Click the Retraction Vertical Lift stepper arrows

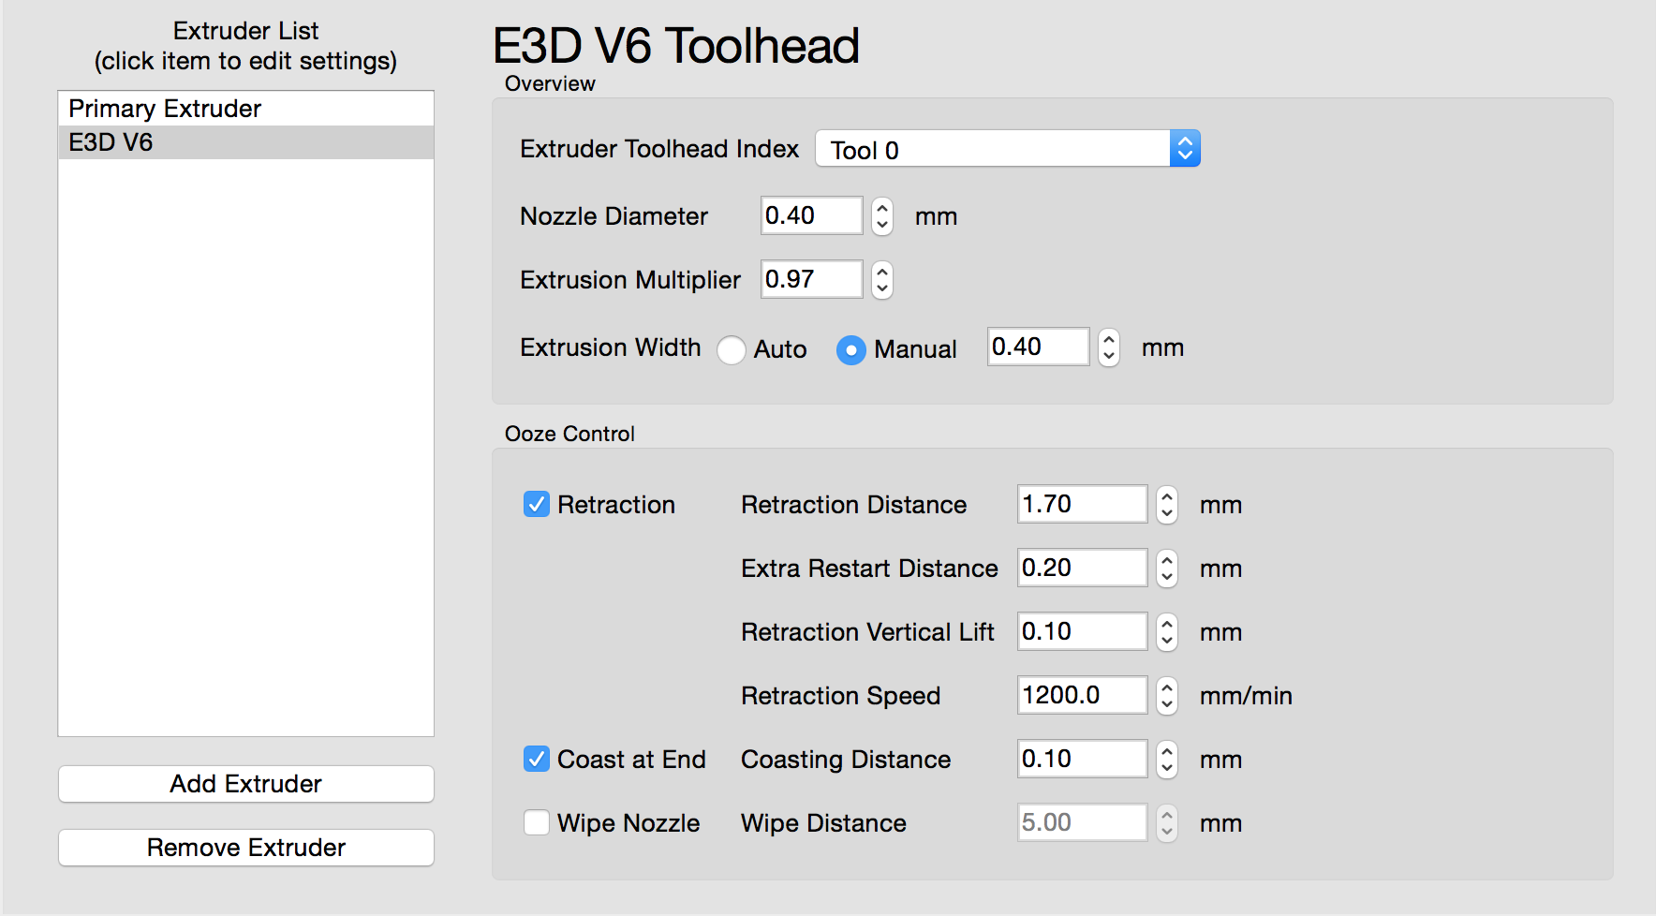[1166, 632]
